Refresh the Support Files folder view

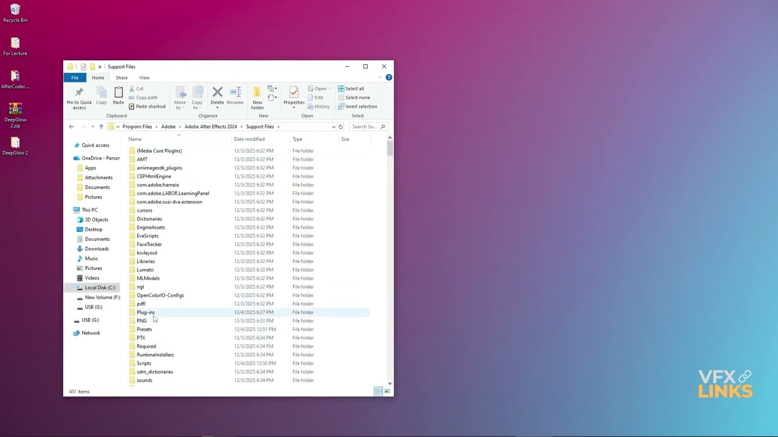coord(340,127)
